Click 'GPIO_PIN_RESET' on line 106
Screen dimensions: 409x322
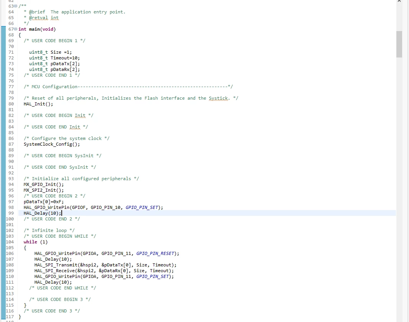155,253
